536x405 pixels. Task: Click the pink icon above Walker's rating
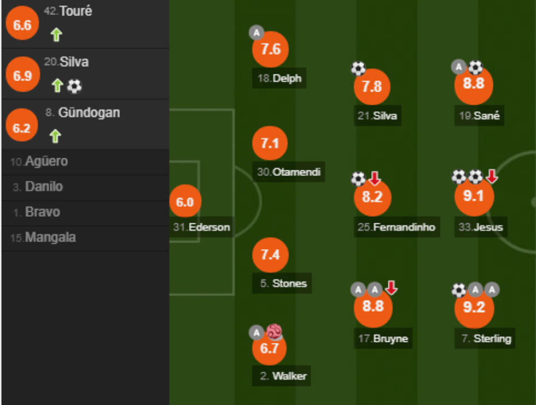tap(273, 331)
